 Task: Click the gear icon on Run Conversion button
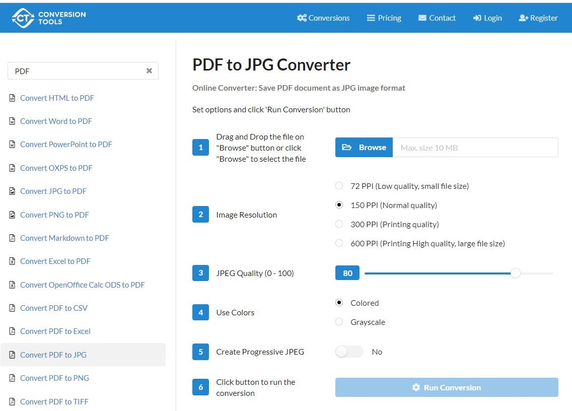pos(416,387)
